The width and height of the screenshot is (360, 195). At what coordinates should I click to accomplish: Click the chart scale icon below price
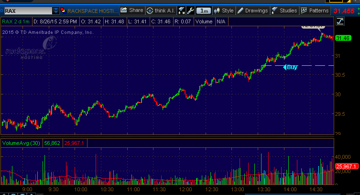(x=340, y=21)
